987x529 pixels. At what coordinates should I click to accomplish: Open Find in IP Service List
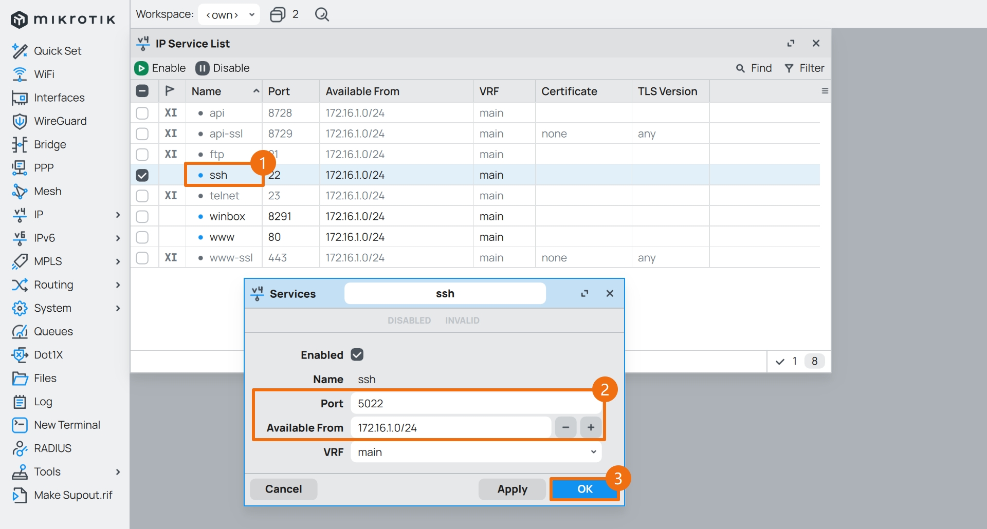754,68
